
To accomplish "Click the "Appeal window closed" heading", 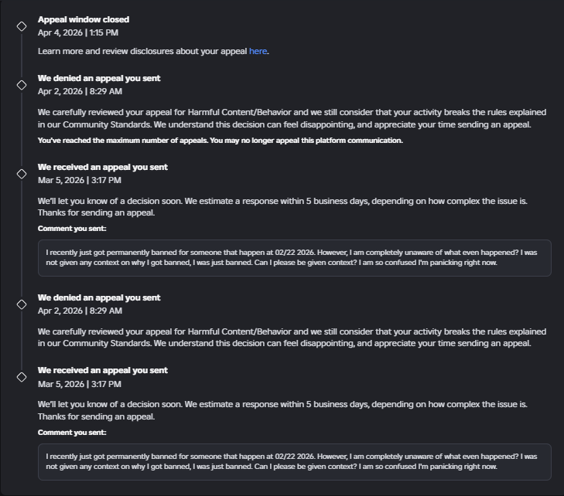I will point(84,19).
